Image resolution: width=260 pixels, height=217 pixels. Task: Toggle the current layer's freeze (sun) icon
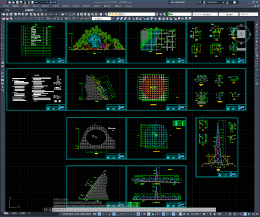pos(113,14)
